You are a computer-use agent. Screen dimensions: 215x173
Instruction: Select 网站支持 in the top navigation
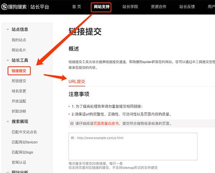(101, 7)
